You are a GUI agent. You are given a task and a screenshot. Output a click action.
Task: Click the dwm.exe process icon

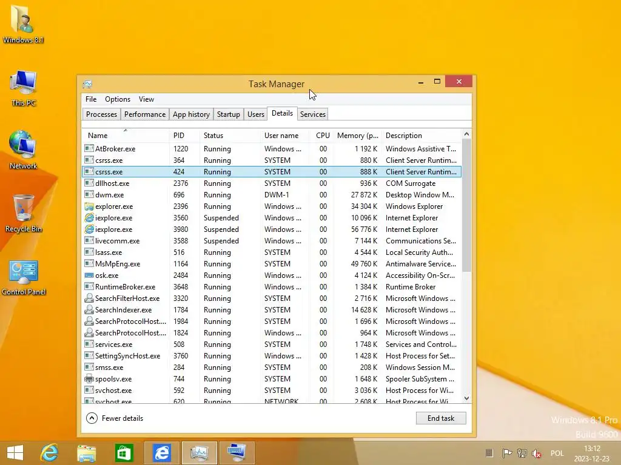tap(89, 194)
